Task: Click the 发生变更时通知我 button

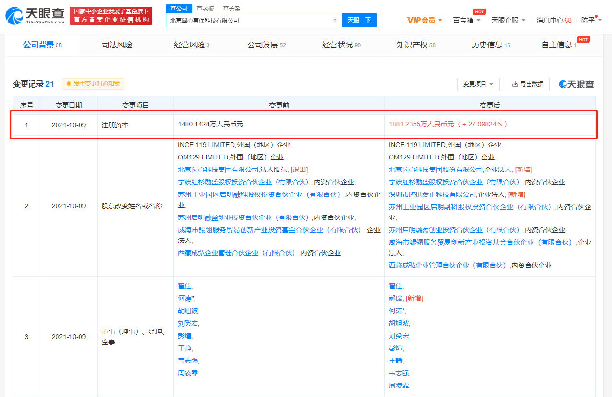Action: pyautogui.click(x=93, y=84)
